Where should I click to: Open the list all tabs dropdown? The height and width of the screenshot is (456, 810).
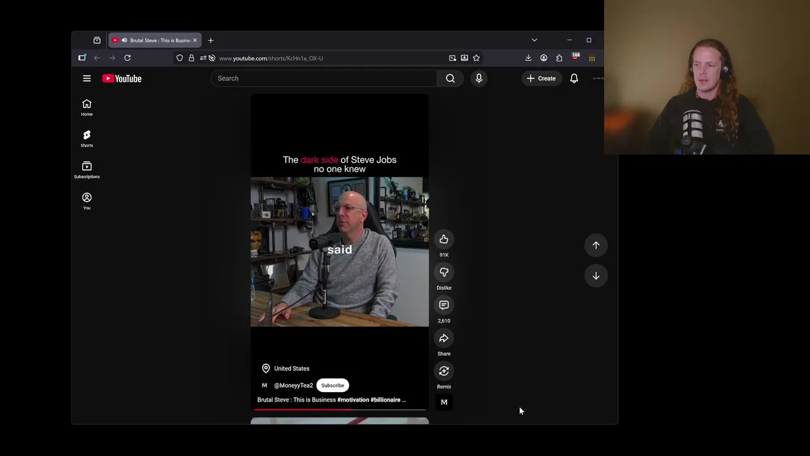[x=534, y=40]
